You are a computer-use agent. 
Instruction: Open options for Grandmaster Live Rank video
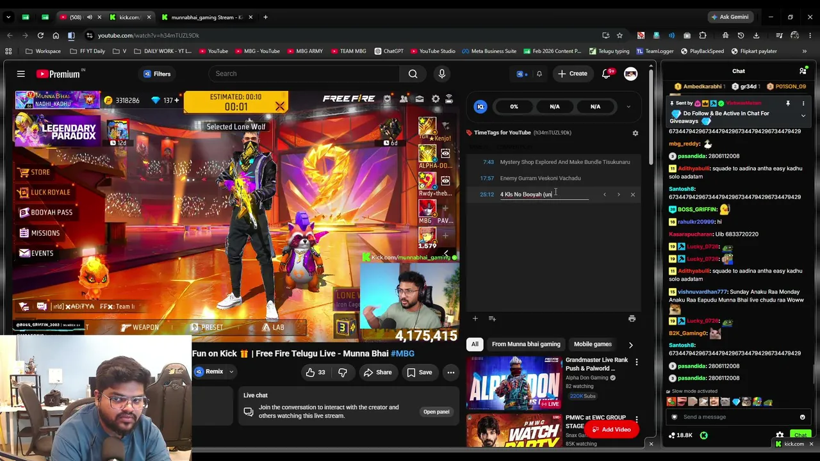pyautogui.click(x=636, y=363)
